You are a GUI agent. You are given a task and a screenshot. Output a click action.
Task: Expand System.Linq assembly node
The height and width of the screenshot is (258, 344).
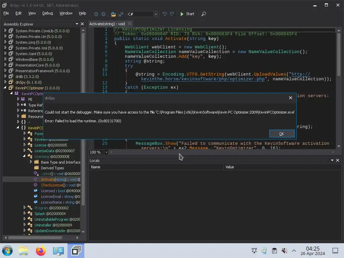(5, 42)
